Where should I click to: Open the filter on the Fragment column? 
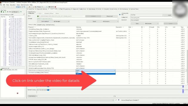[35, 27]
